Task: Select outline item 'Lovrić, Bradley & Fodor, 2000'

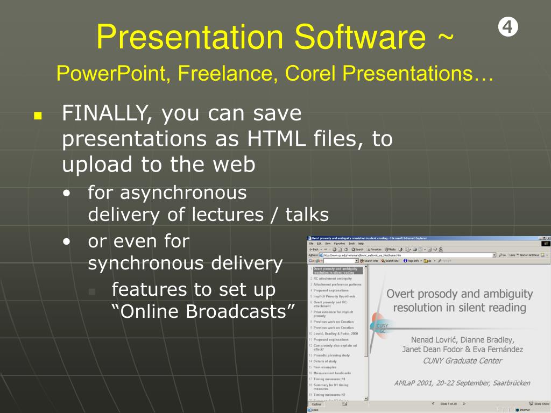Action: pos(336,333)
